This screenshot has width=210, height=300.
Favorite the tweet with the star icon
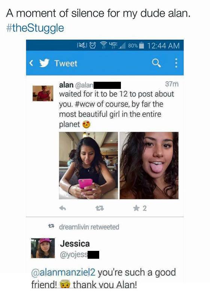[x=136, y=208]
